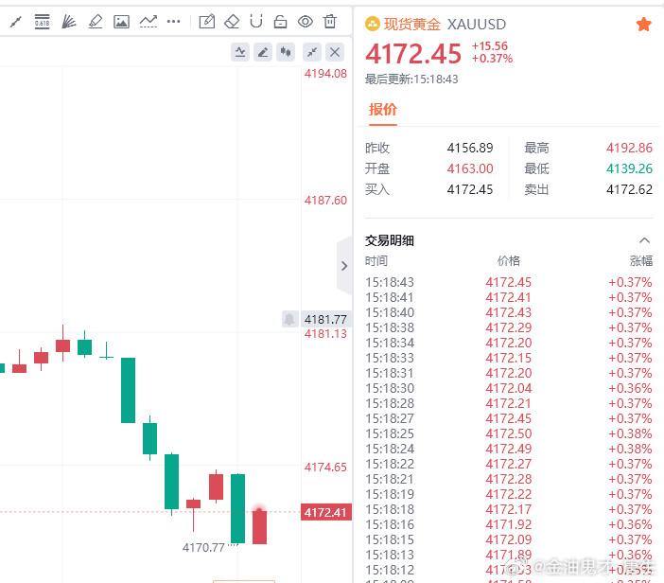Click the main price 4172.45
Screen dimensions: 664x583
413,54
